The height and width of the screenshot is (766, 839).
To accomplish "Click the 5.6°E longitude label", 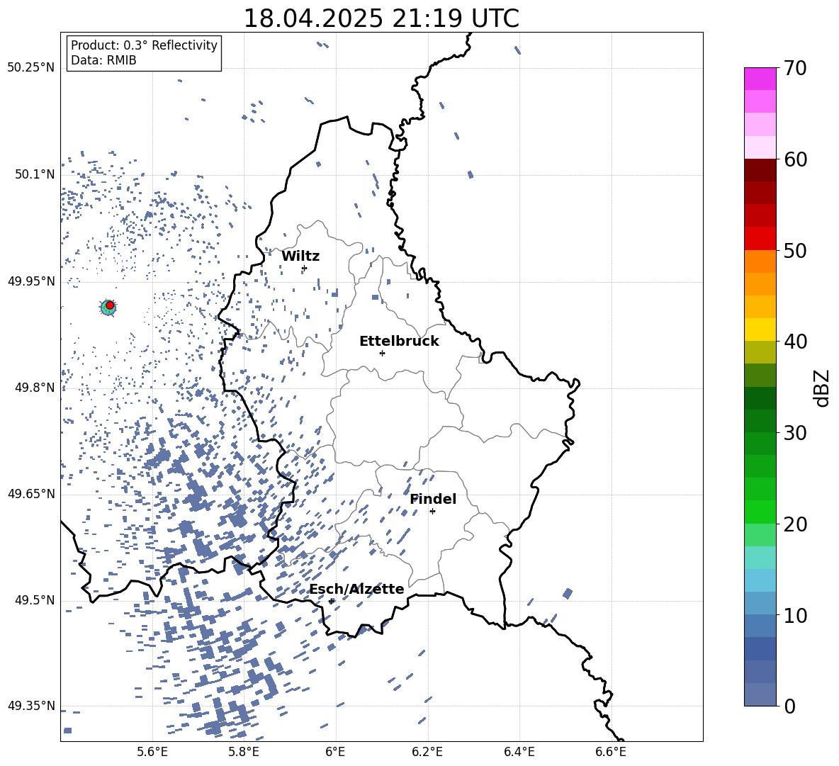I will click(152, 753).
